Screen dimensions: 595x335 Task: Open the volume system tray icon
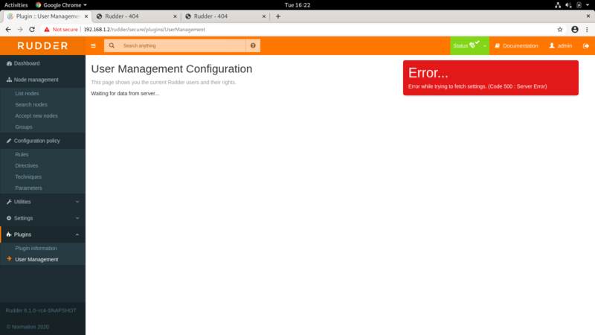tap(568, 5)
